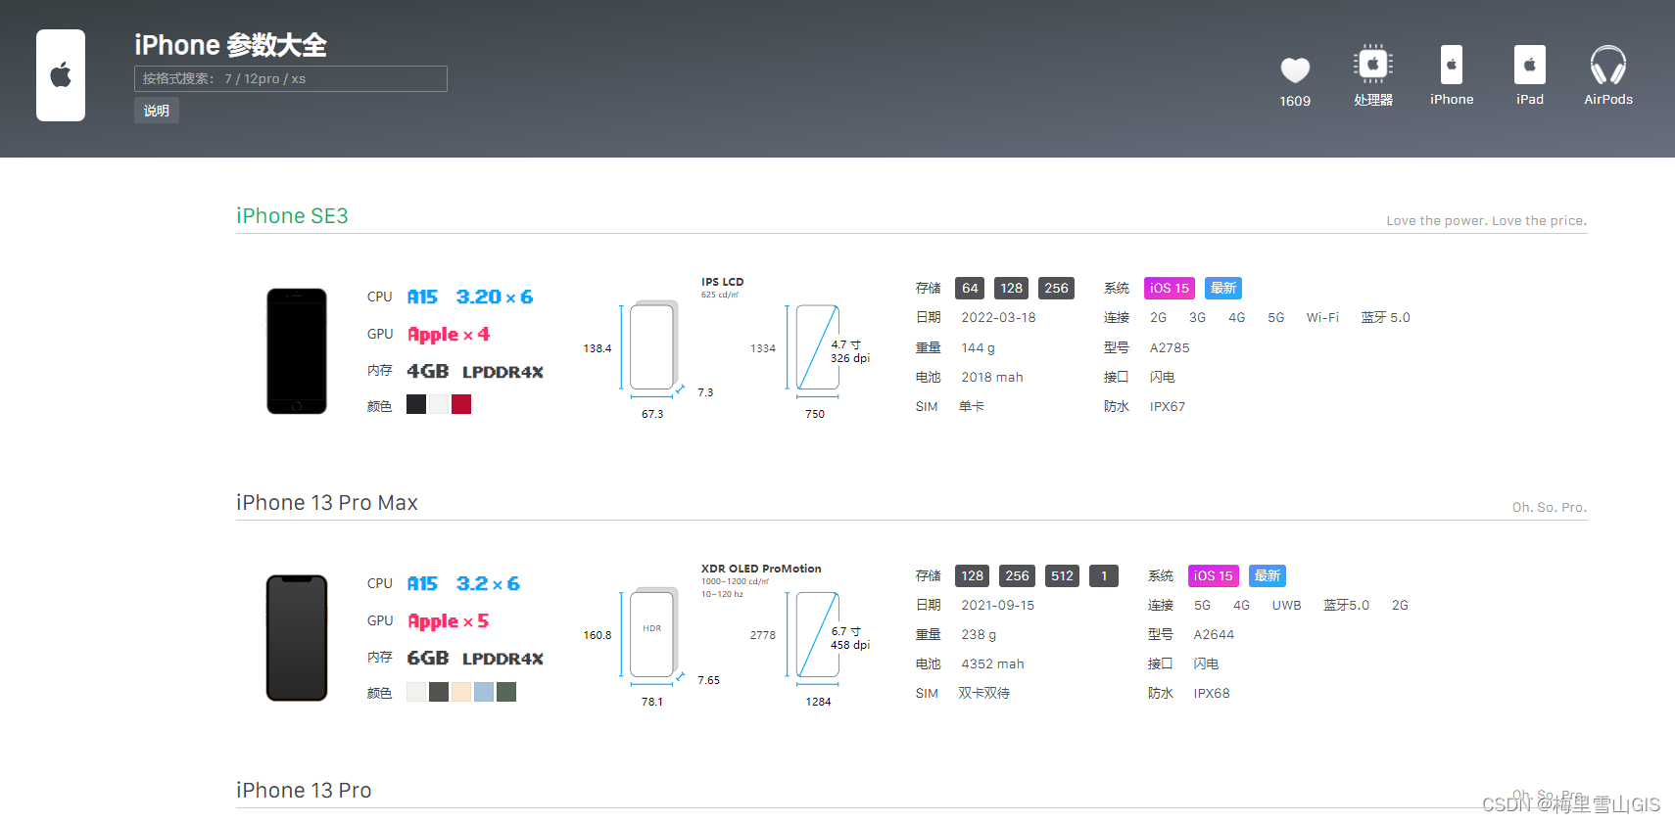Image resolution: width=1675 pixels, height=823 pixels.
Task: Open the iPhone 13 Pro Max heading
Action: coord(326,503)
